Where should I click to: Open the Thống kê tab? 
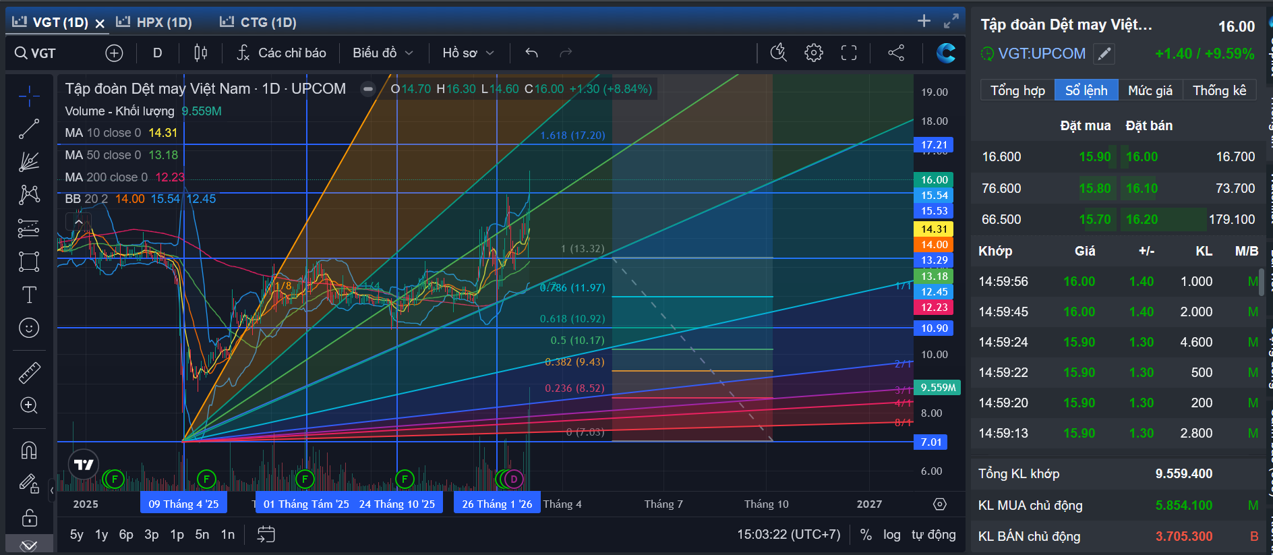click(x=1219, y=90)
